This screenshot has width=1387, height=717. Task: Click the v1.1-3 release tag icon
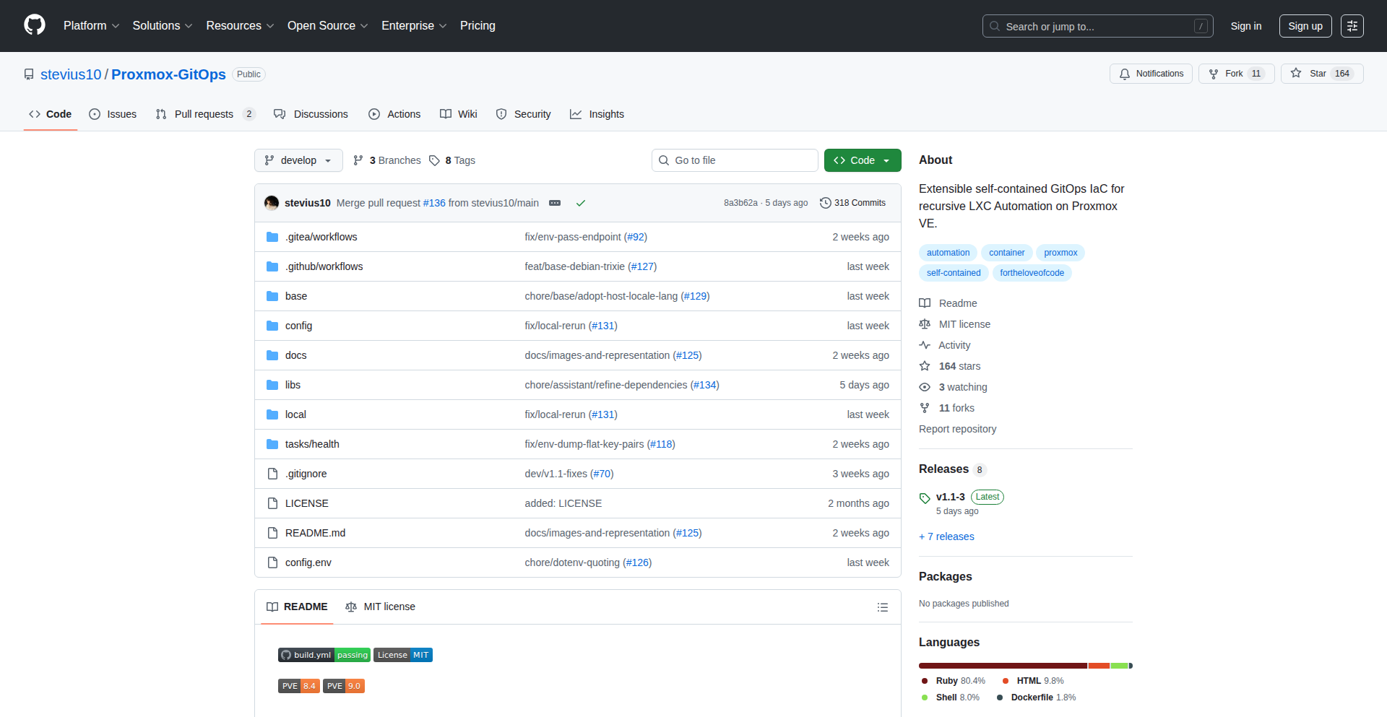925,497
